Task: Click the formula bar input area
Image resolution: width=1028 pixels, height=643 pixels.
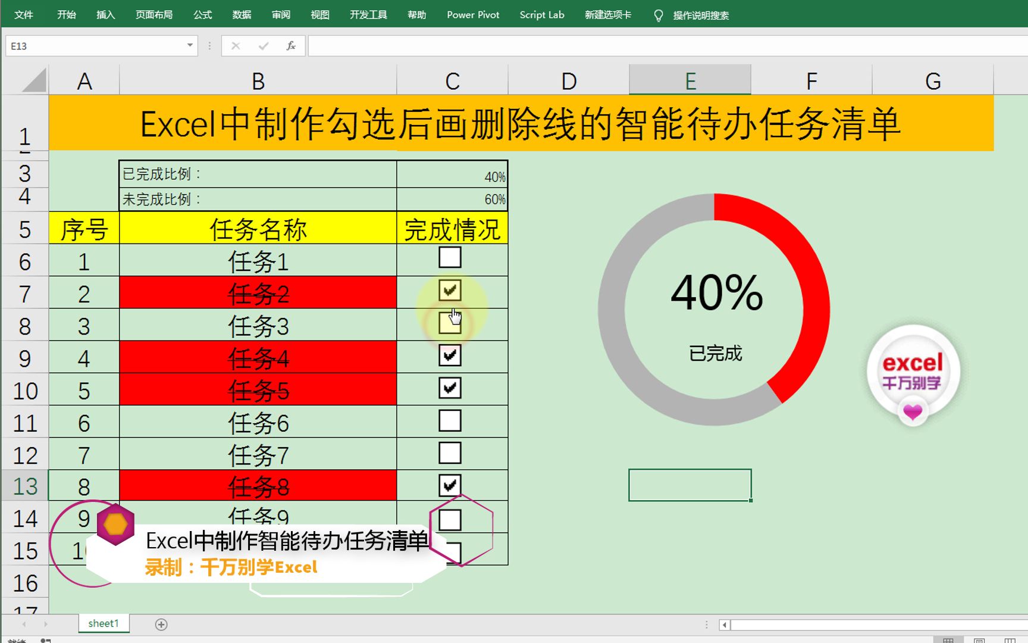Action: coord(667,46)
